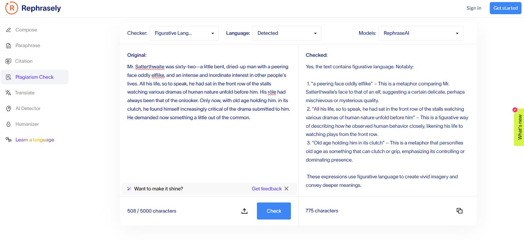Select Plagiarism Check menu item

coord(35,77)
